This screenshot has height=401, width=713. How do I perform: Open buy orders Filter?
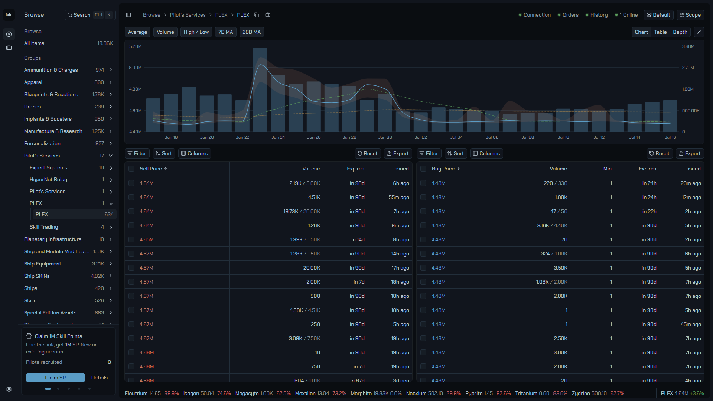429,153
